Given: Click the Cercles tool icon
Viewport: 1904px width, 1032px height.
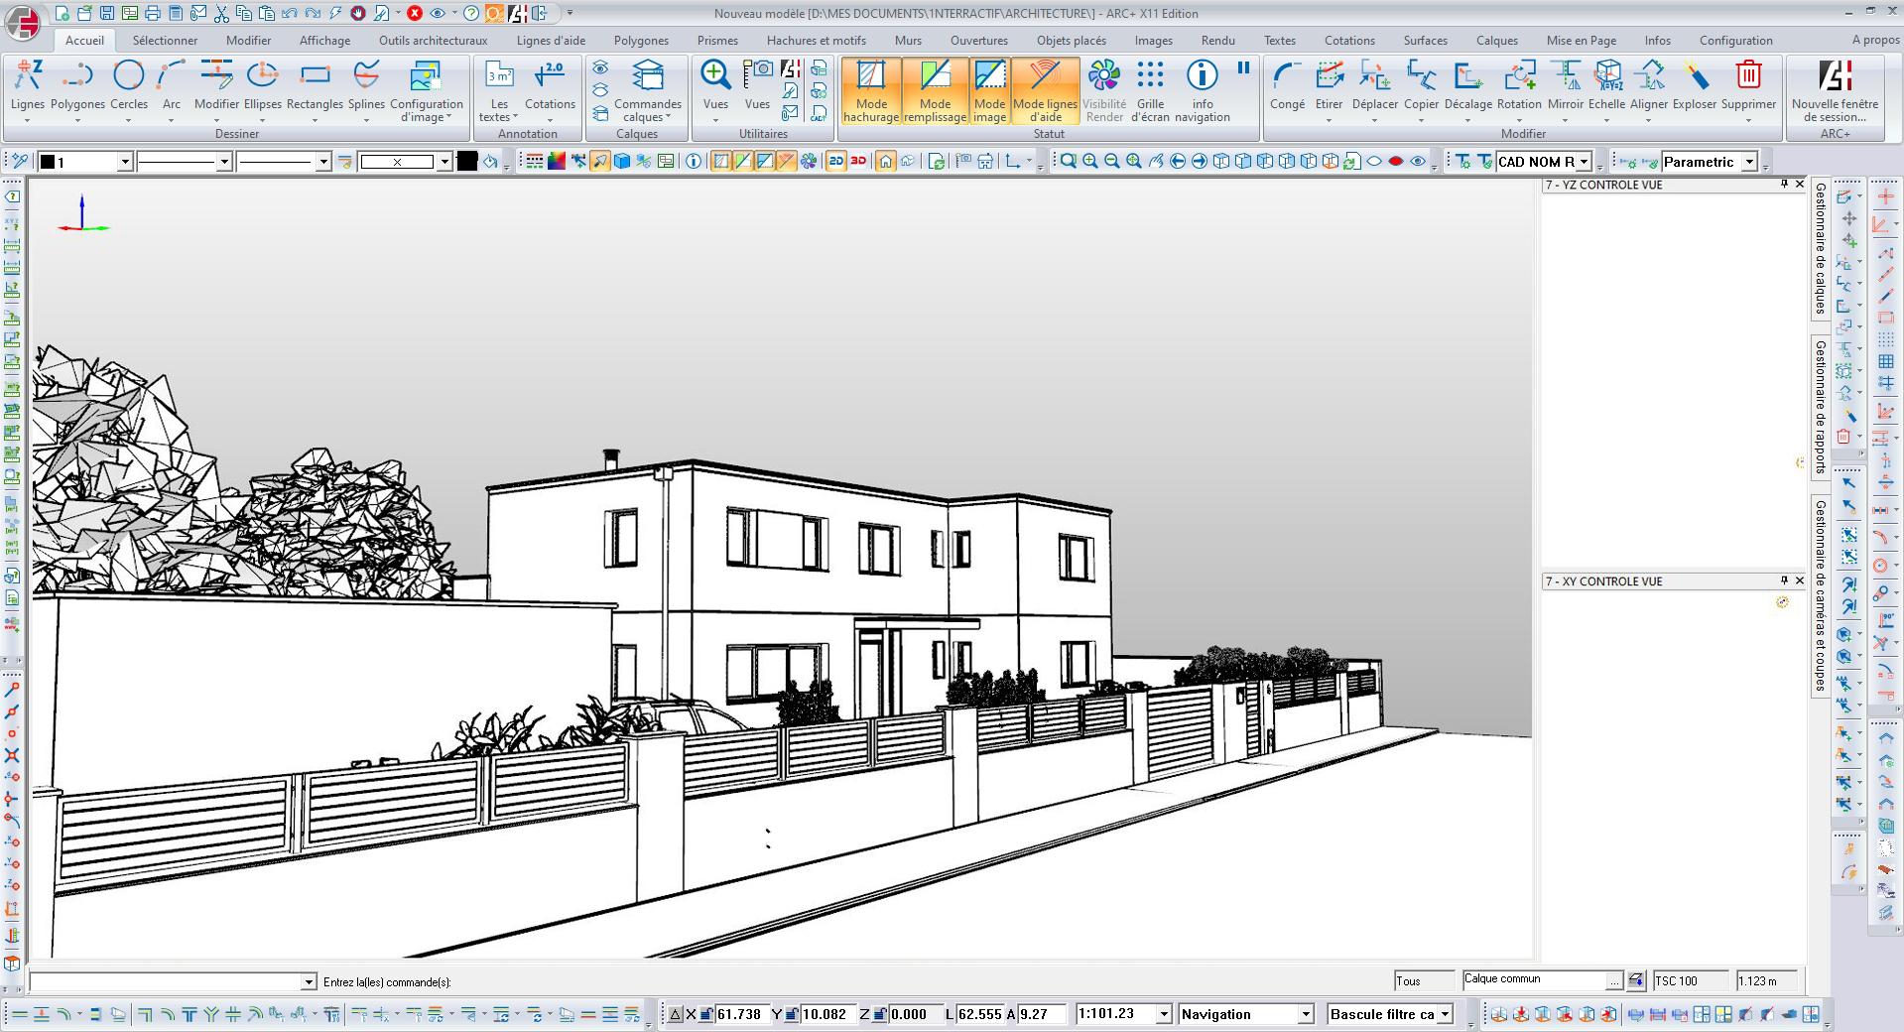Looking at the screenshot, I should coord(128,75).
